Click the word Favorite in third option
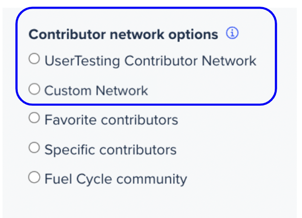This screenshot has width=302, height=218. (70, 120)
